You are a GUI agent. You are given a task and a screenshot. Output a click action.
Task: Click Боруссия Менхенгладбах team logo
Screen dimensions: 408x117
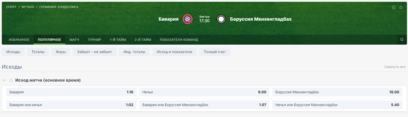[221, 19]
